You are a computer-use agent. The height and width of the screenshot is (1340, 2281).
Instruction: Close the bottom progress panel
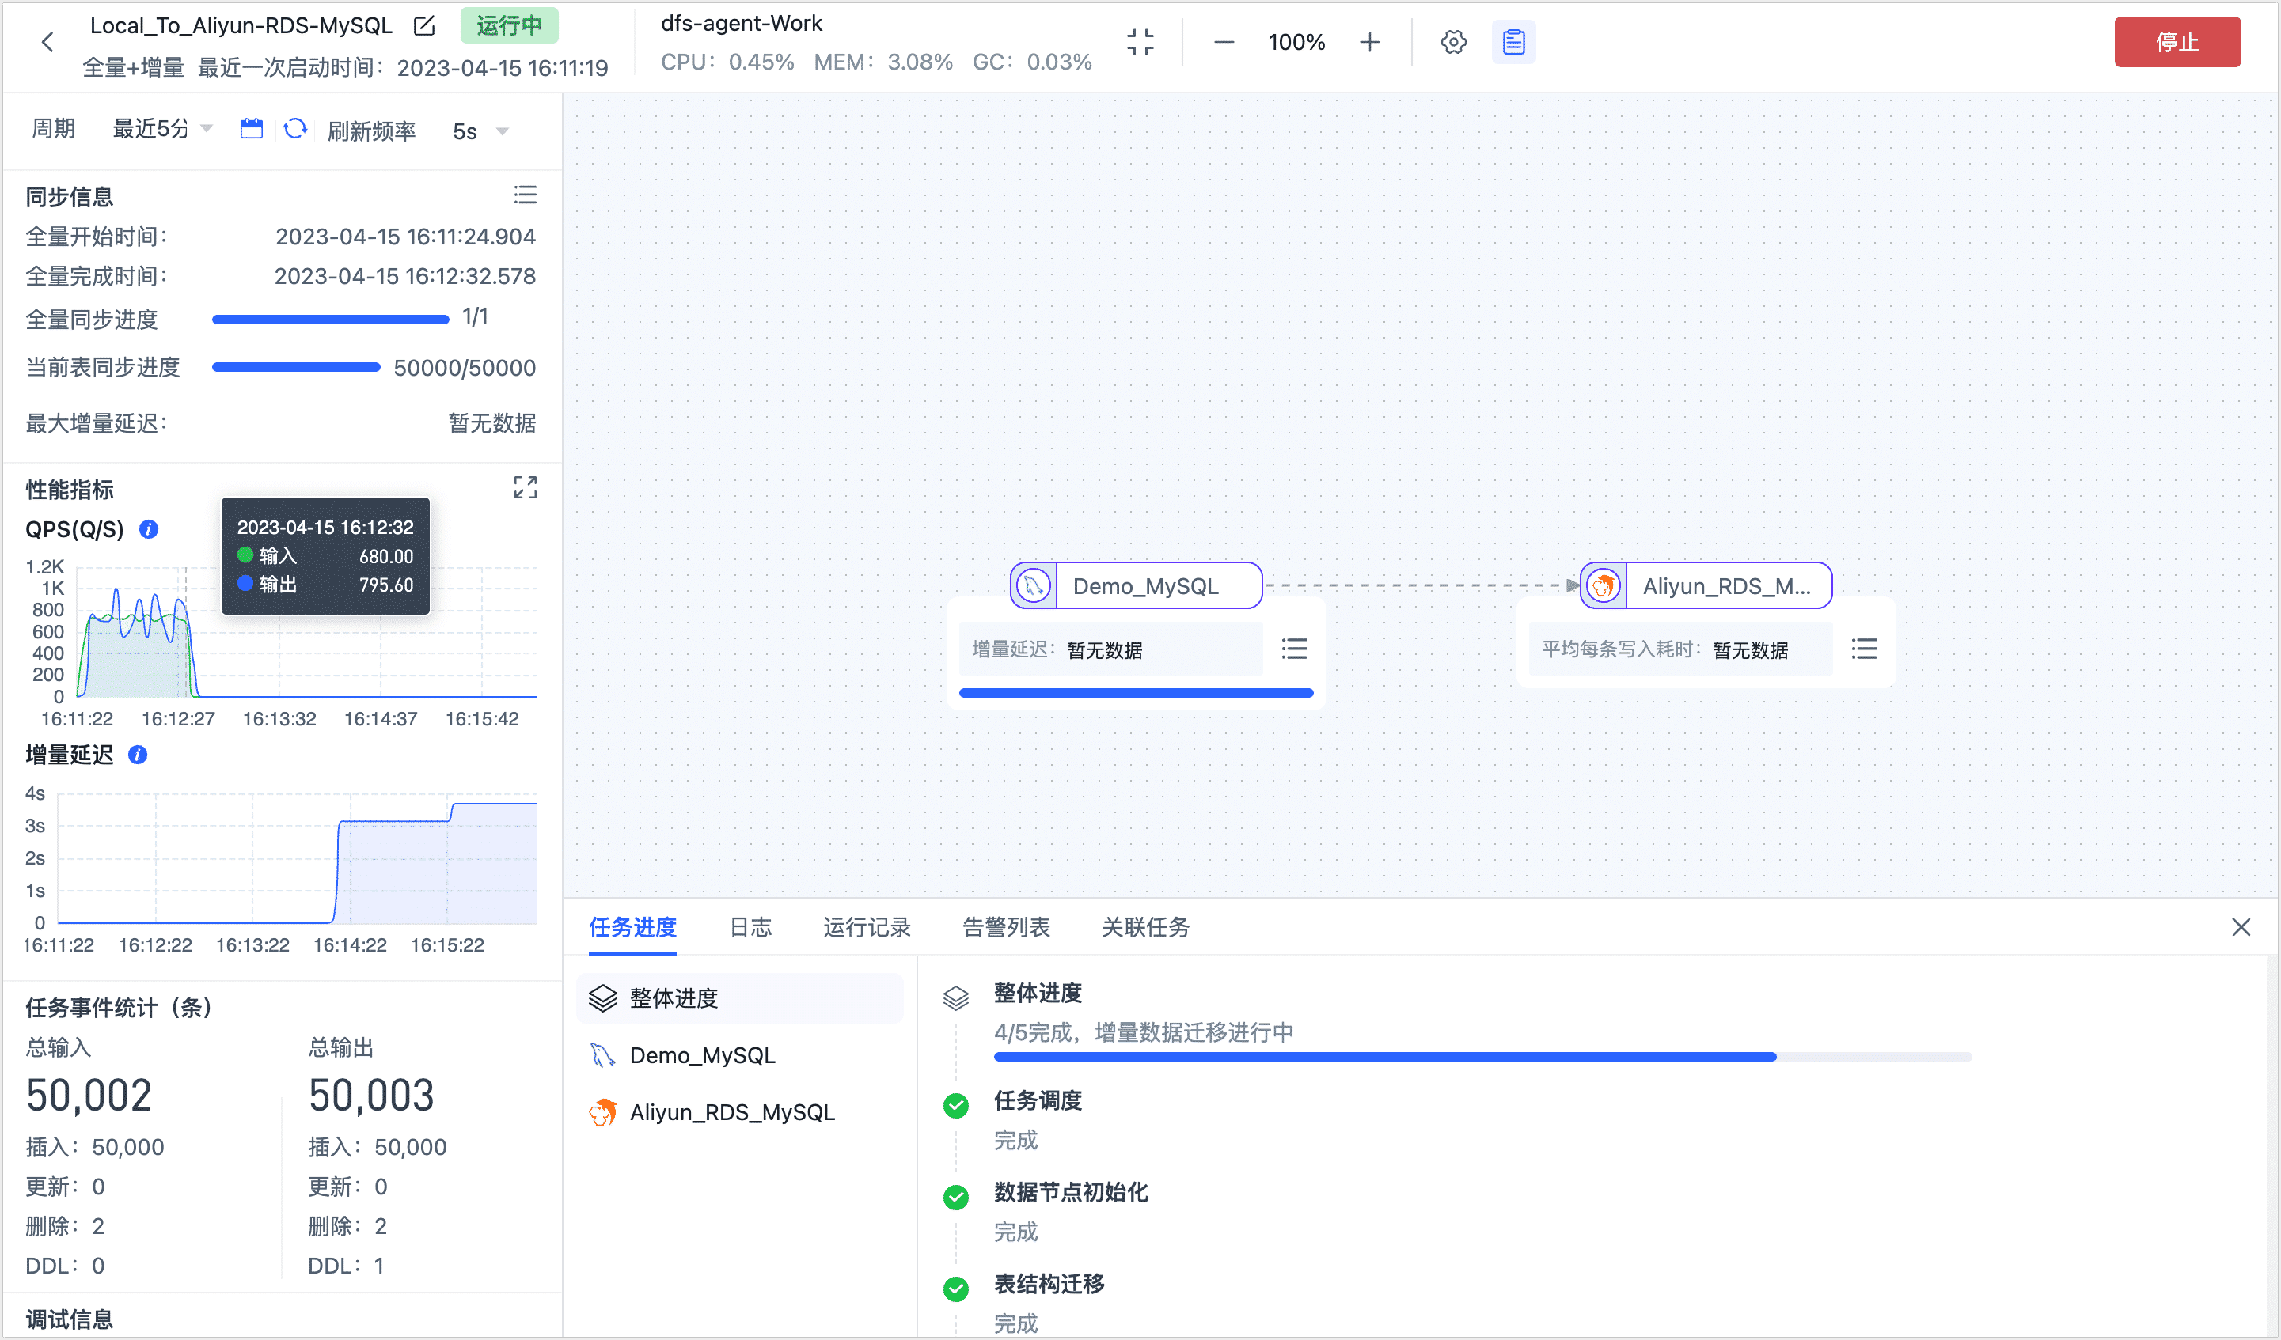(2241, 927)
